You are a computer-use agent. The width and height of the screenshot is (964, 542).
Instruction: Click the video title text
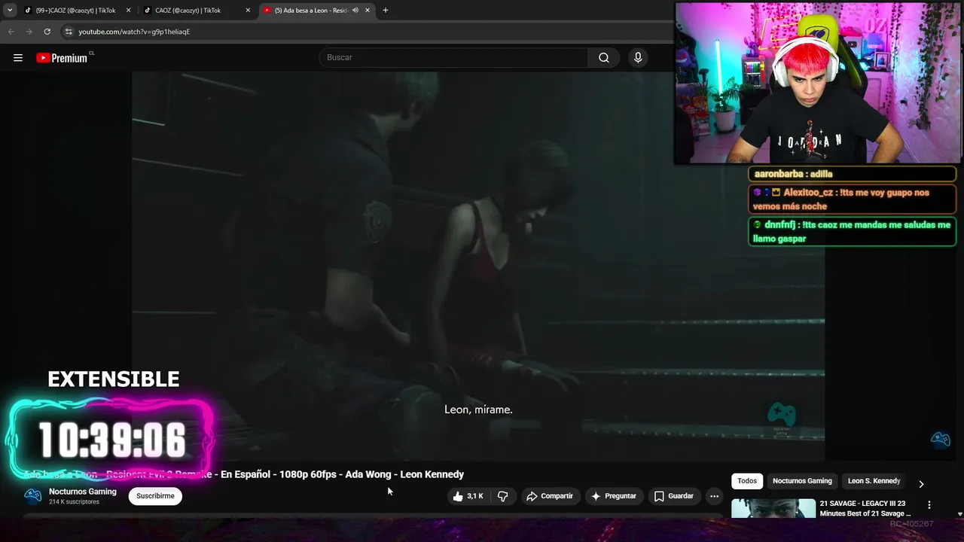244,474
